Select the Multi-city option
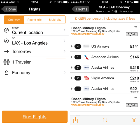This screenshot has height=125, width=140. [x=55, y=20]
